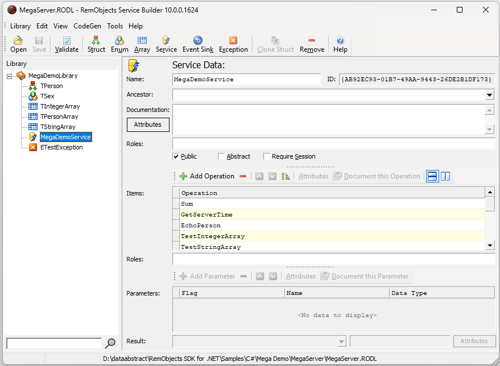Open the CodeGen menu
The width and height of the screenshot is (500, 366).
(87, 26)
